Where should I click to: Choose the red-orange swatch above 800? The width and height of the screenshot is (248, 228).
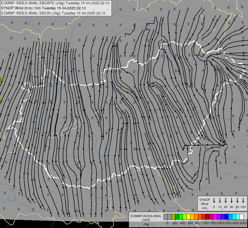(x=200, y=217)
